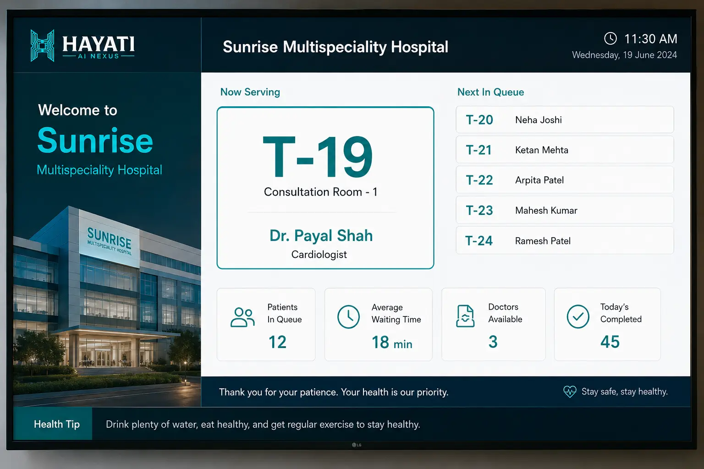This screenshot has height=469, width=704.
Task: Click the Today's Completed value 45
Action: click(610, 342)
